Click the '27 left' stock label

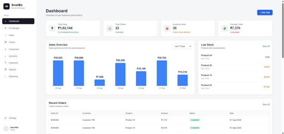tap(267, 87)
